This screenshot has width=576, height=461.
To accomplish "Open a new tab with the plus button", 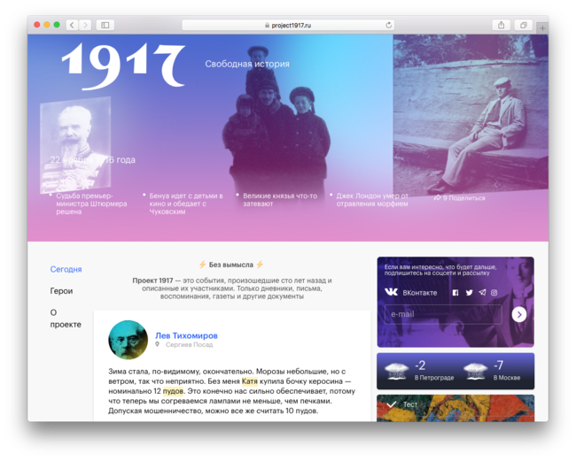I will (541, 27).
